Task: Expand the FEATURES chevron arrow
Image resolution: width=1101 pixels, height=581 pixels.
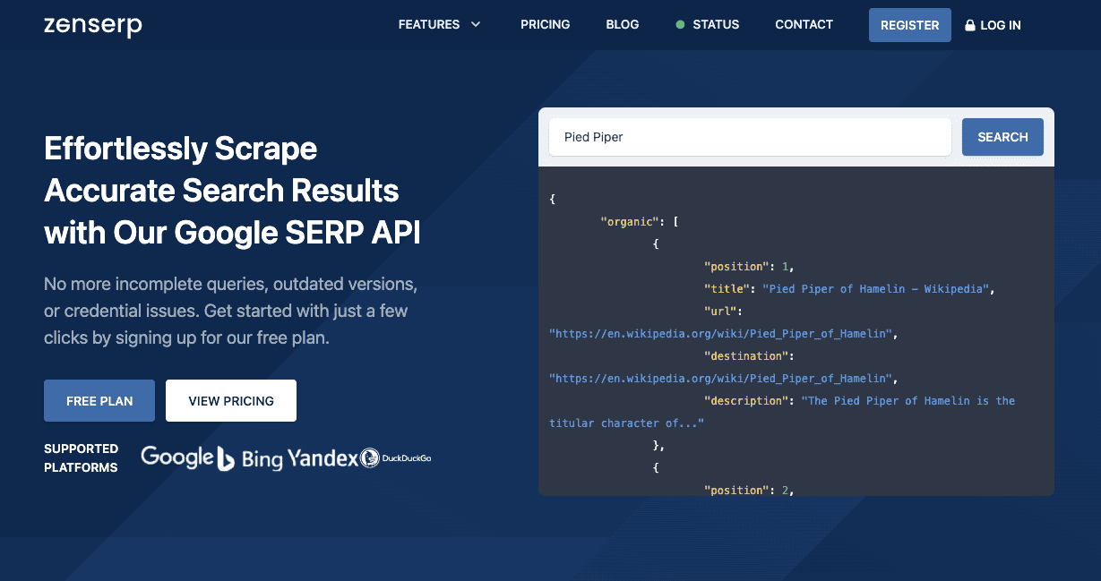Action: [475, 25]
